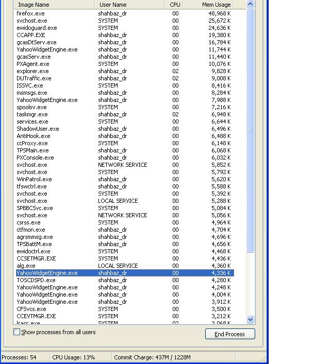Screen dimensions: 330x364
Task: Select the AntiHook.exe process
Action: tap(125, 136)
